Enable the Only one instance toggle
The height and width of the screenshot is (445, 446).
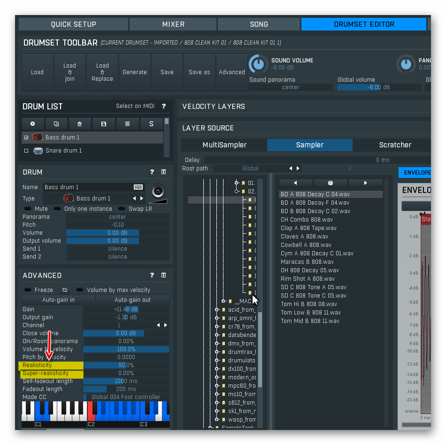click(x=57, y=209)
